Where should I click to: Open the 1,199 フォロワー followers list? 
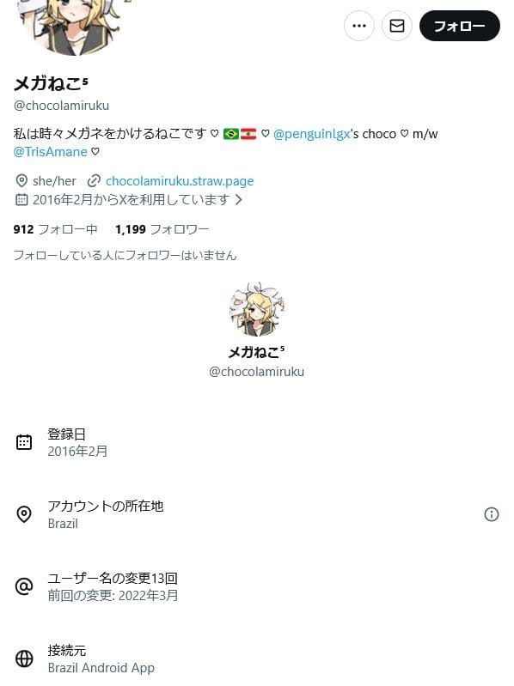pyautogui.click(x=162, y=229)
